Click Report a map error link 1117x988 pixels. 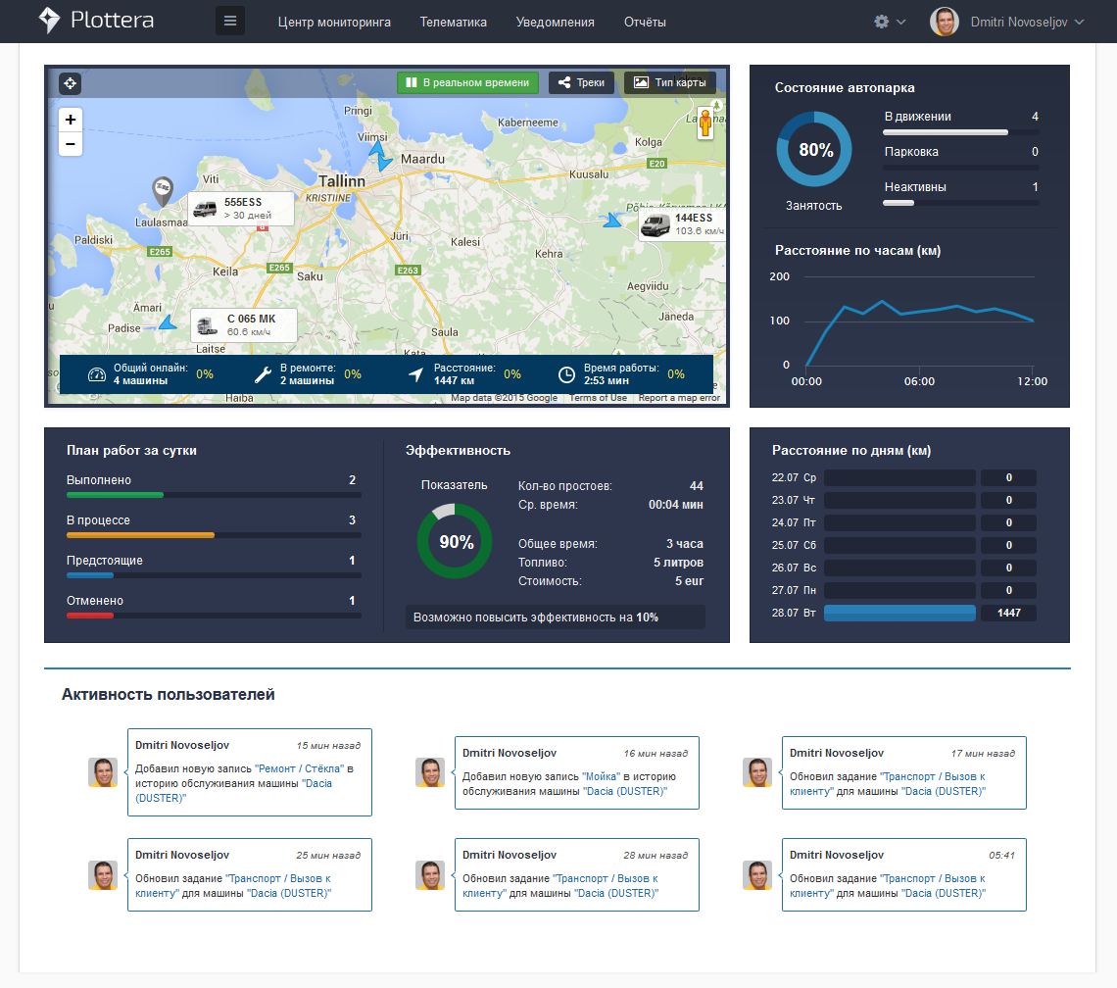click(x=679, y=398)
